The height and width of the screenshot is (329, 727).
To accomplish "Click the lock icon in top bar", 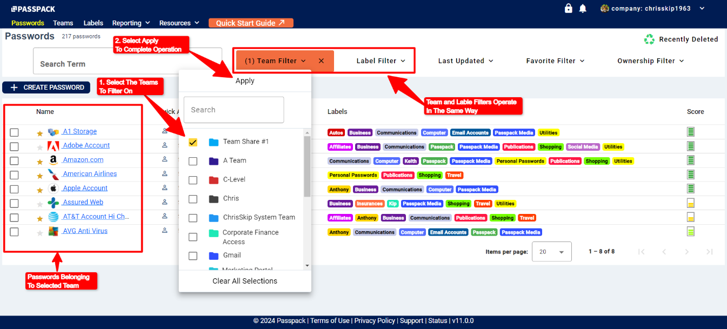I will 568,8.
